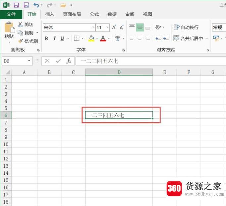Toggle bold formatting
The height and width of the screenshot is (206, 226).
point(46,38)
